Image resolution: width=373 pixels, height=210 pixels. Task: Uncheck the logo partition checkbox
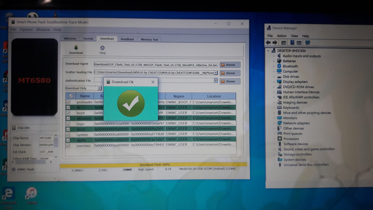tap(68, 124)
